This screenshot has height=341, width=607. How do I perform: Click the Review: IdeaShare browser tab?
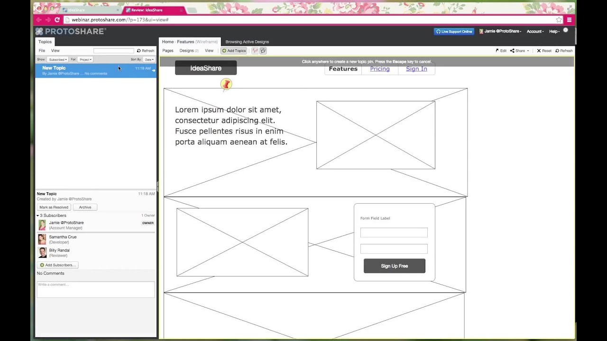[x=154, y=10]
